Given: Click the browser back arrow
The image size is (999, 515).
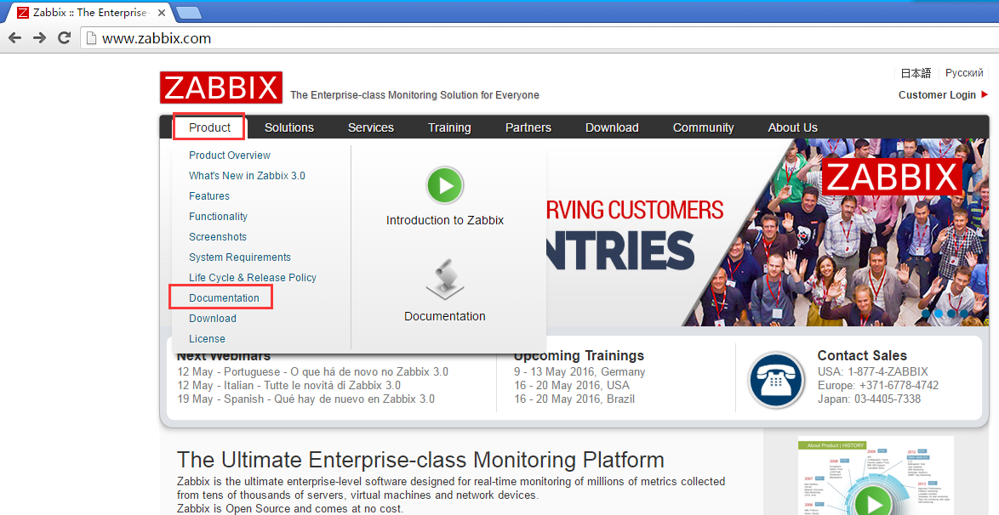Looking at the screenshot, I should (x=14, y=37).
